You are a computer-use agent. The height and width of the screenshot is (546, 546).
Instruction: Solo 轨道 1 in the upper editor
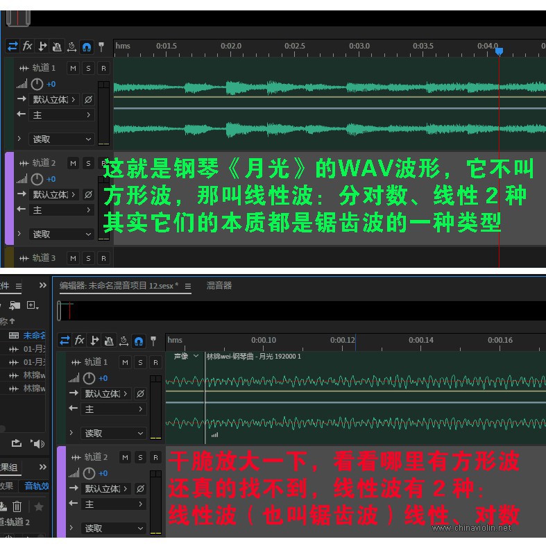tap(88, 68)
